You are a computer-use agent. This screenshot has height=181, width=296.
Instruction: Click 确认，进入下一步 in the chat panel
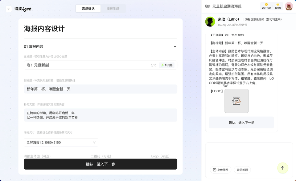click(x=241, y=123)
